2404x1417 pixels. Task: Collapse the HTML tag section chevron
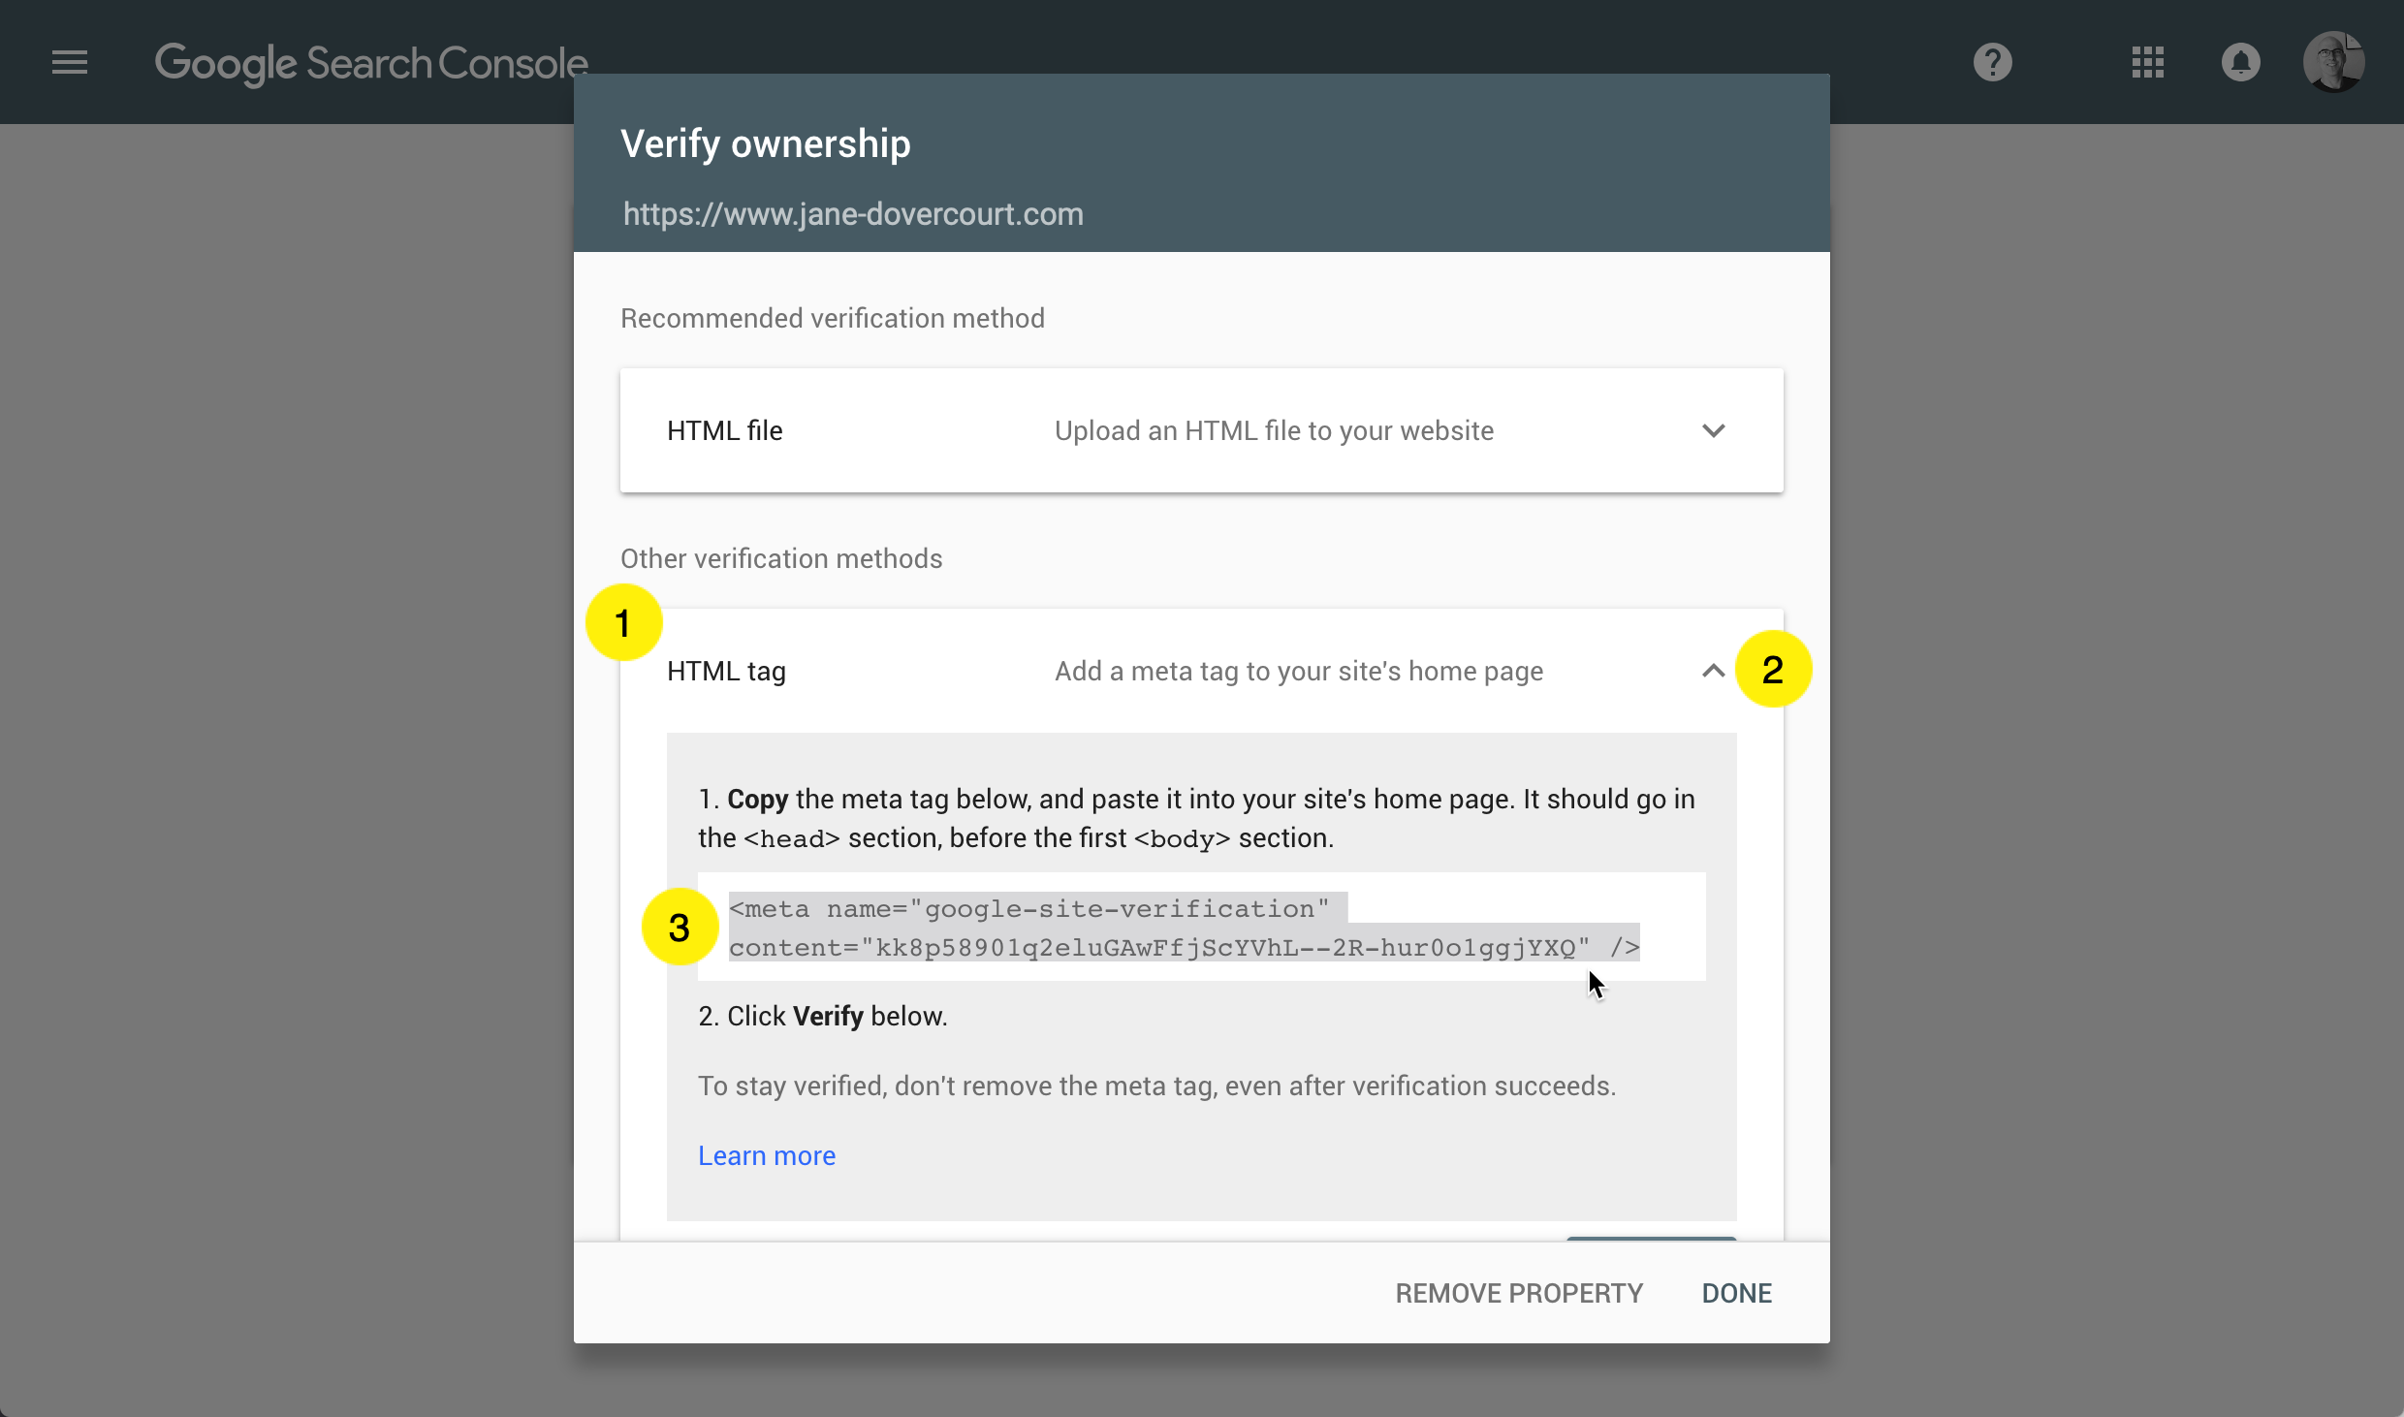[1713, 671]
